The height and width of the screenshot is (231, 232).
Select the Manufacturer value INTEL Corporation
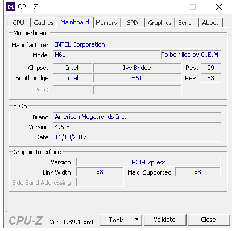(x=136, y=44)
